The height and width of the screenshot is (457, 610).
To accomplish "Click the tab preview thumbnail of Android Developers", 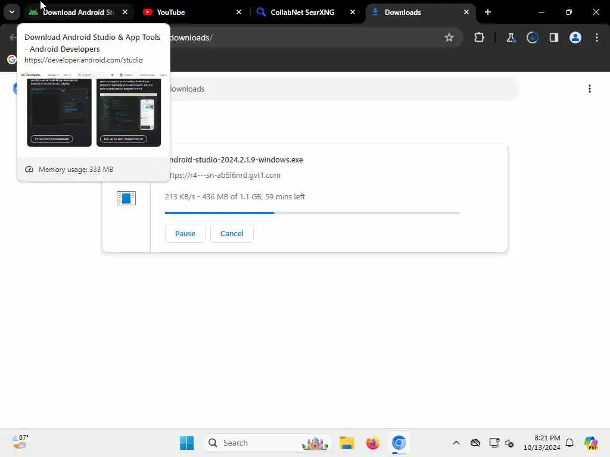I will (94, 110).
